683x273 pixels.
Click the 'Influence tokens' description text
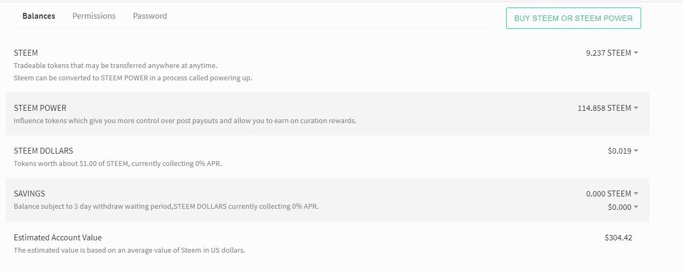click(185, 121)
